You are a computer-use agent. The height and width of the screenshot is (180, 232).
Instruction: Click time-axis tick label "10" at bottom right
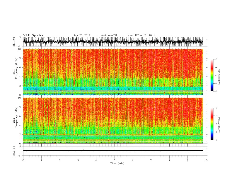click(206, 160)
